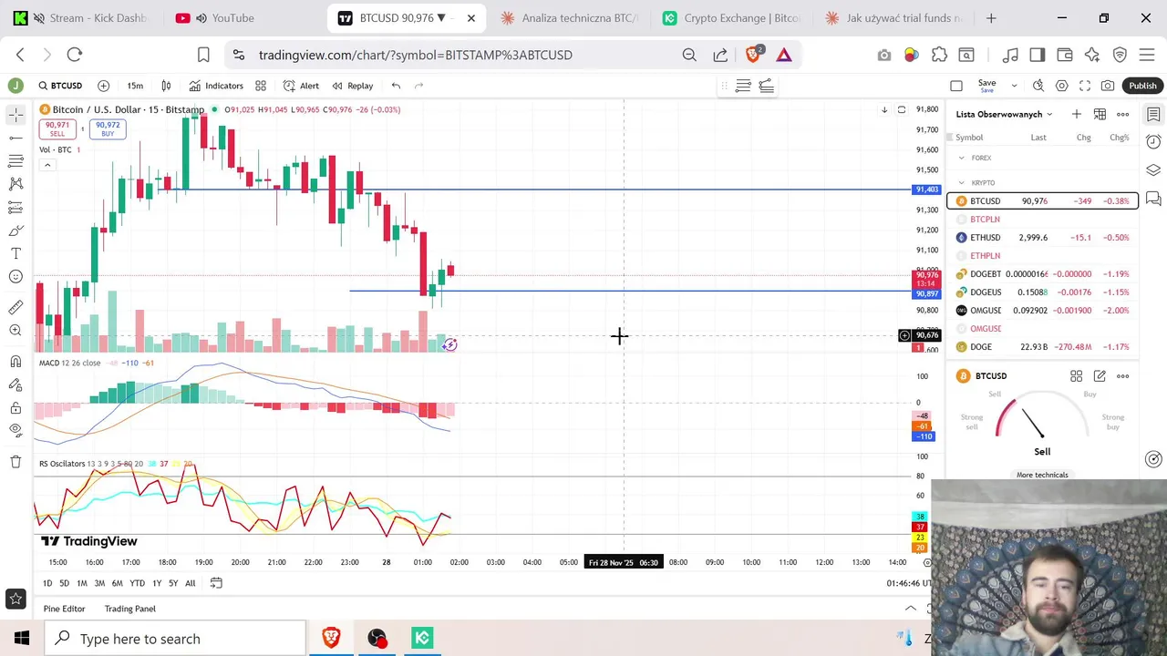The image size is (1167, 656).
Task: Set YTD time range
Action: coord(137,583)
